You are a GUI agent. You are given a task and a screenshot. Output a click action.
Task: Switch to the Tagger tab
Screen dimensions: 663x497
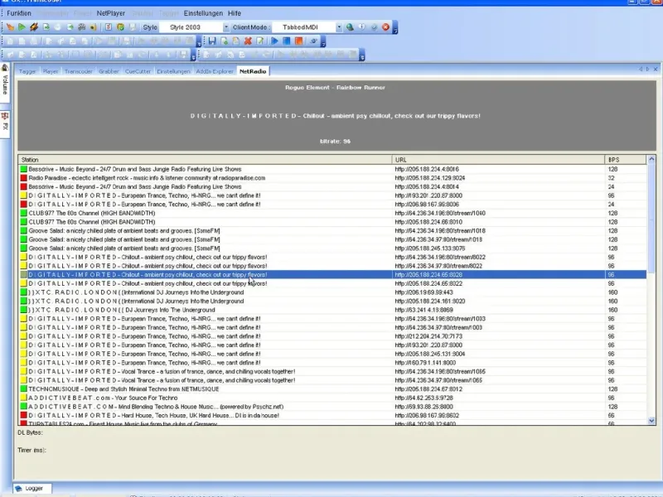pos(27,71)
